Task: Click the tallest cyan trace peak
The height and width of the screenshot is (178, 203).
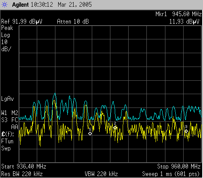Action: [x=55, y=94]
